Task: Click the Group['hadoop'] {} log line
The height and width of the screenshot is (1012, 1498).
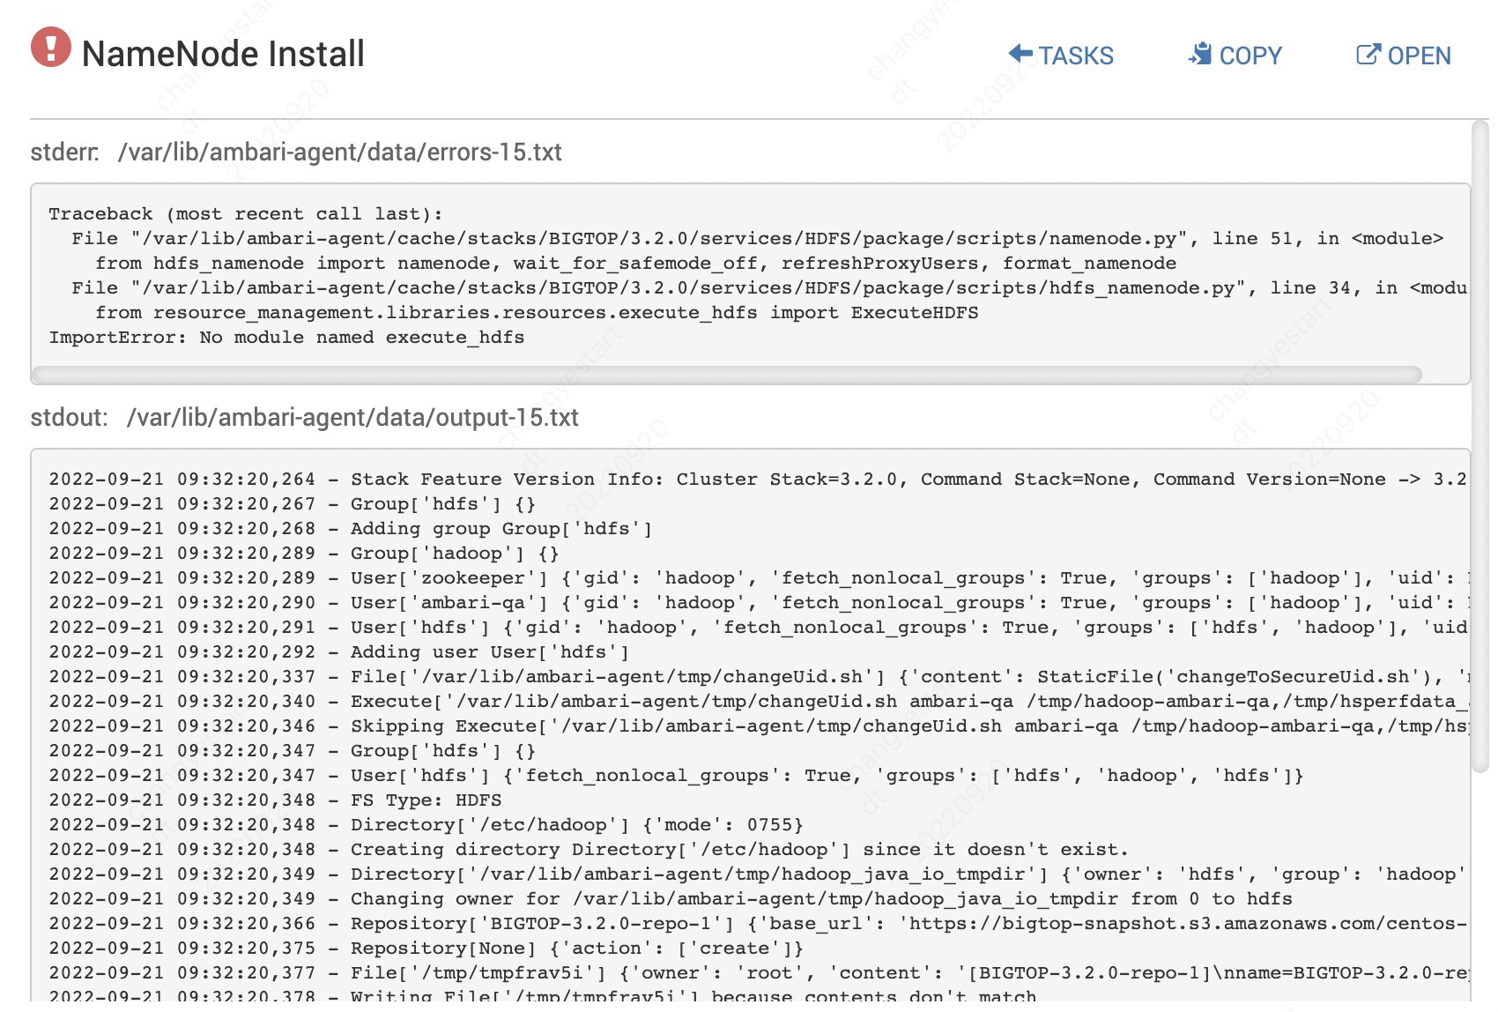Action: click(x=304, y=554)
